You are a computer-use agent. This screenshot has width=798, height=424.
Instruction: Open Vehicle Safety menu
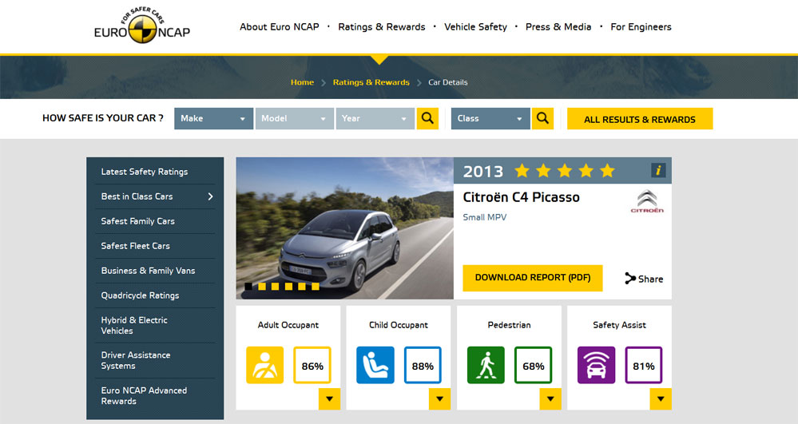[475, 26]
